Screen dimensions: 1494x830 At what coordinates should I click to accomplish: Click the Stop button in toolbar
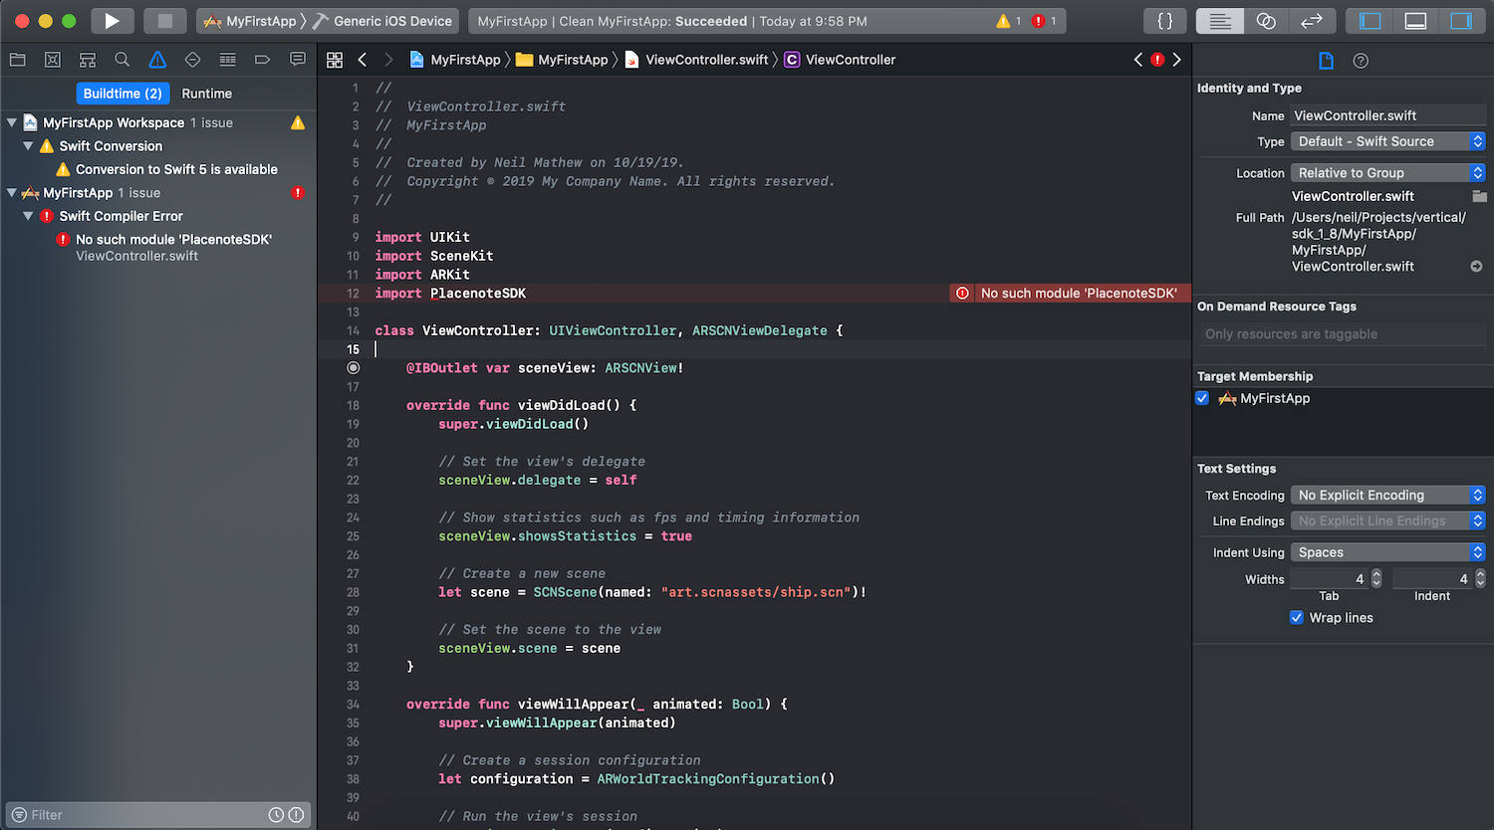coord(165,21)
